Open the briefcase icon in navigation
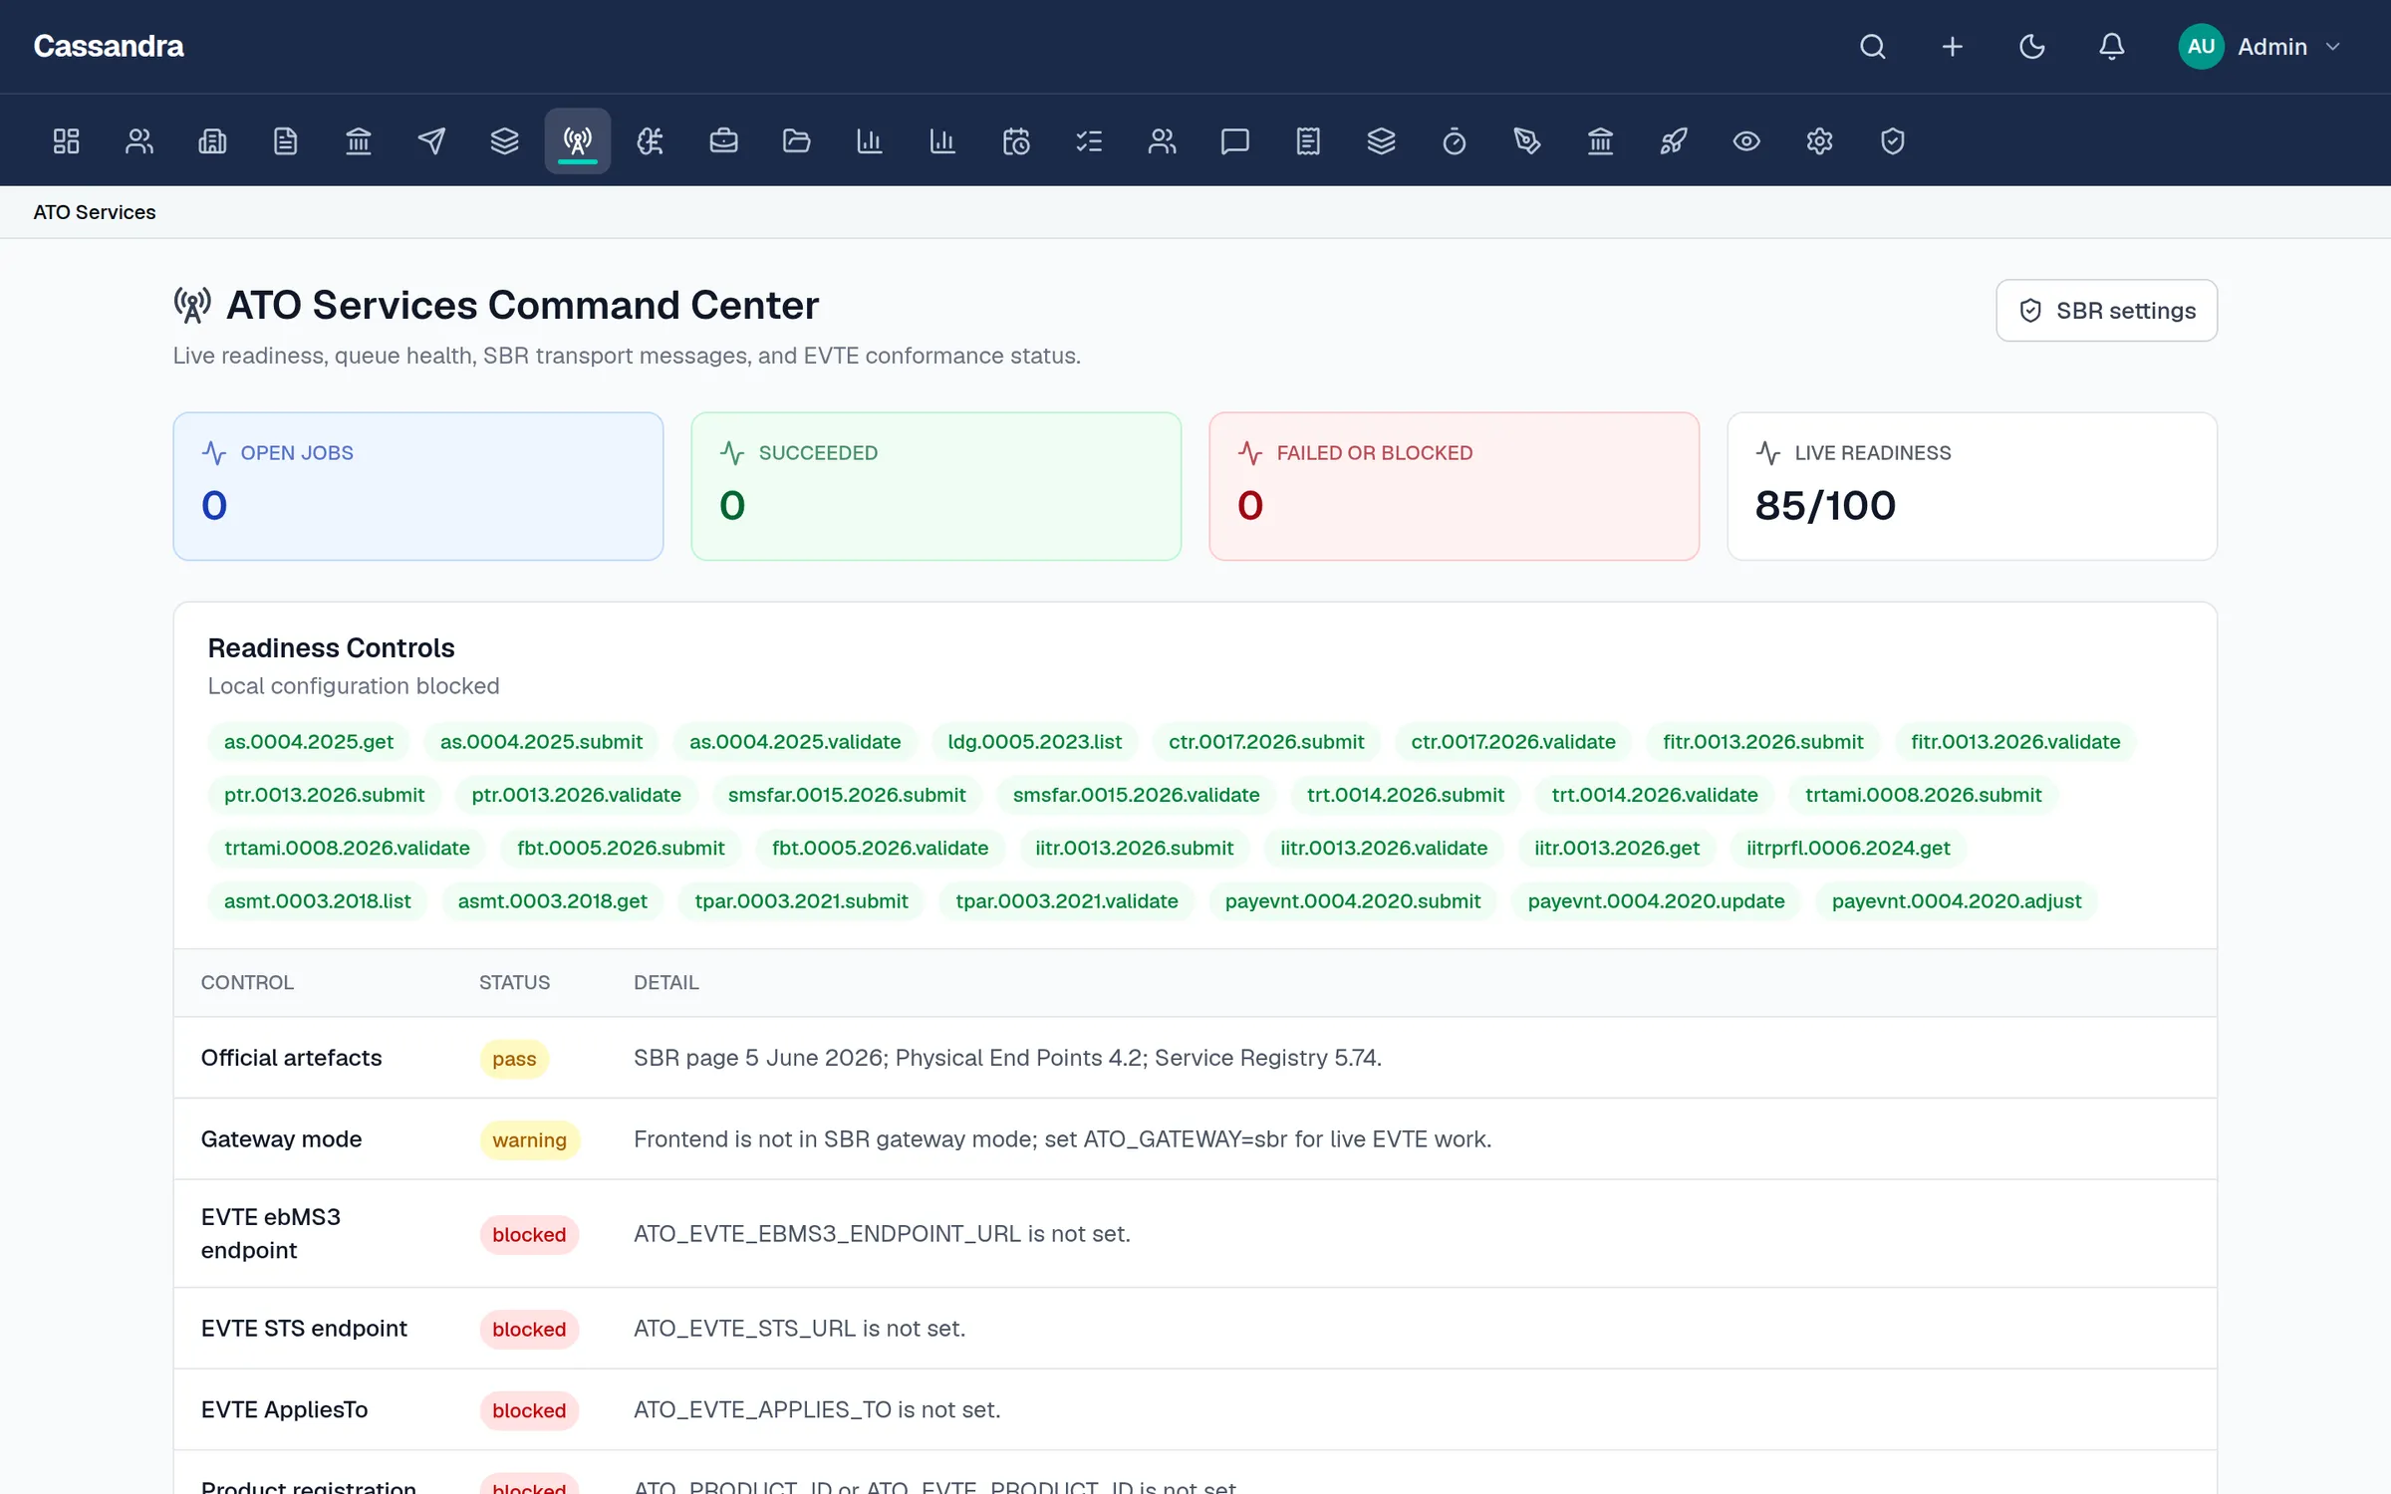The image size is (2391, 1494). [x=723, y=141]
